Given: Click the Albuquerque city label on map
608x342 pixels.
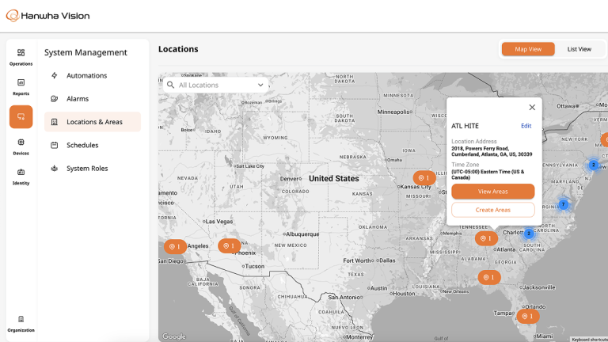Looking at the screenshot, I should 302,234.
